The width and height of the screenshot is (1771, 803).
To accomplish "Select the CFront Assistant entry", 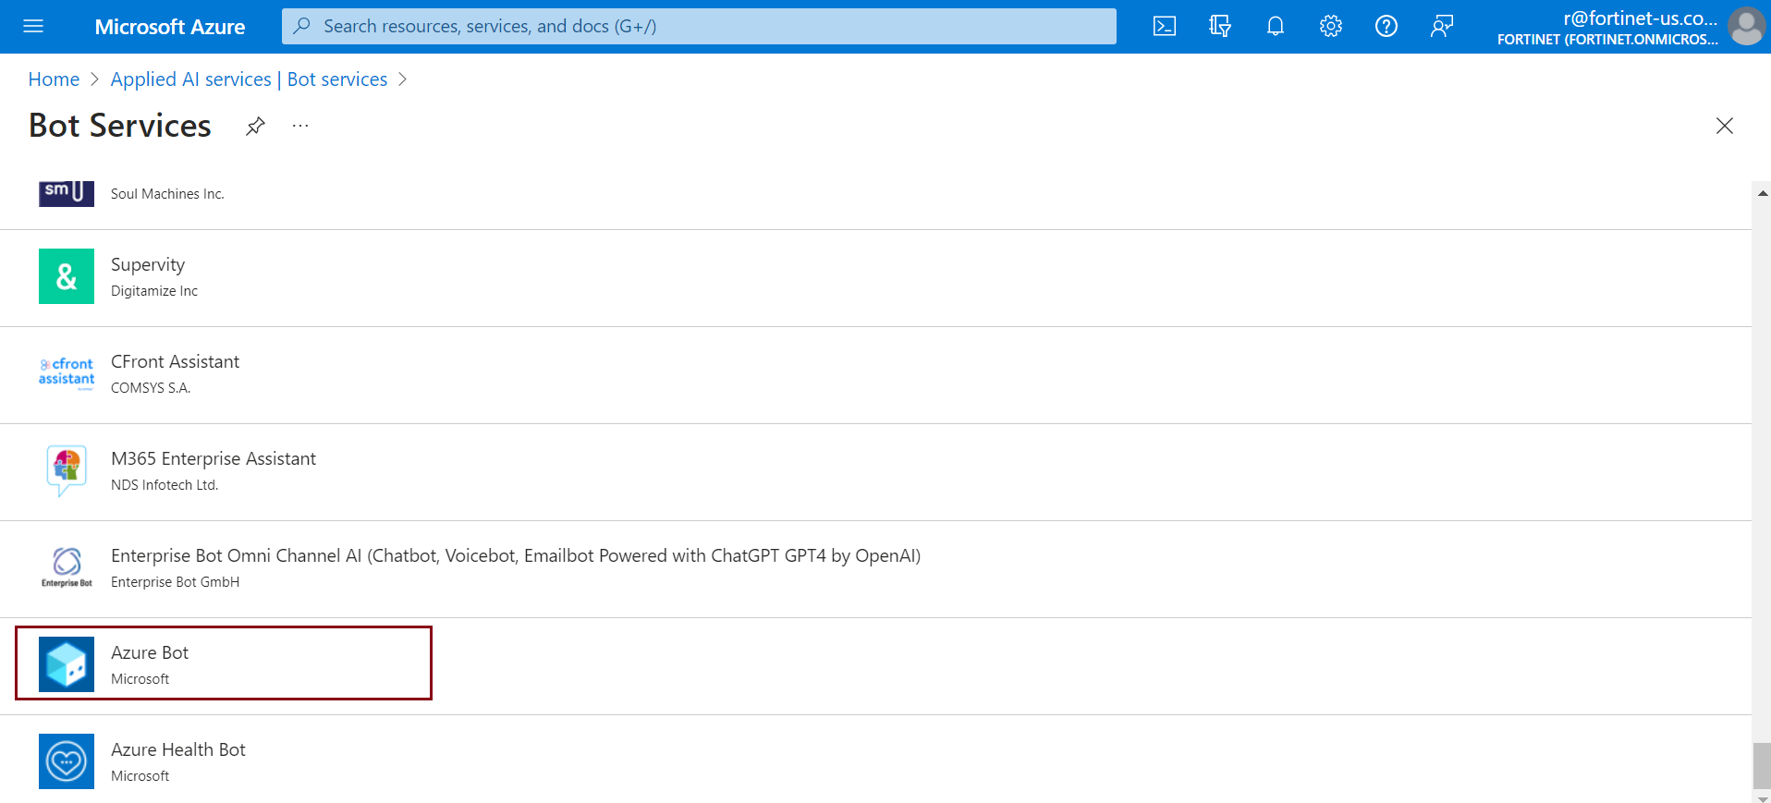I will click(175, 362).
